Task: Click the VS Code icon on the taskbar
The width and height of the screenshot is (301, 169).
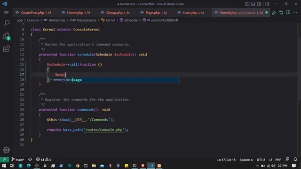Action: tap(151, 166)
